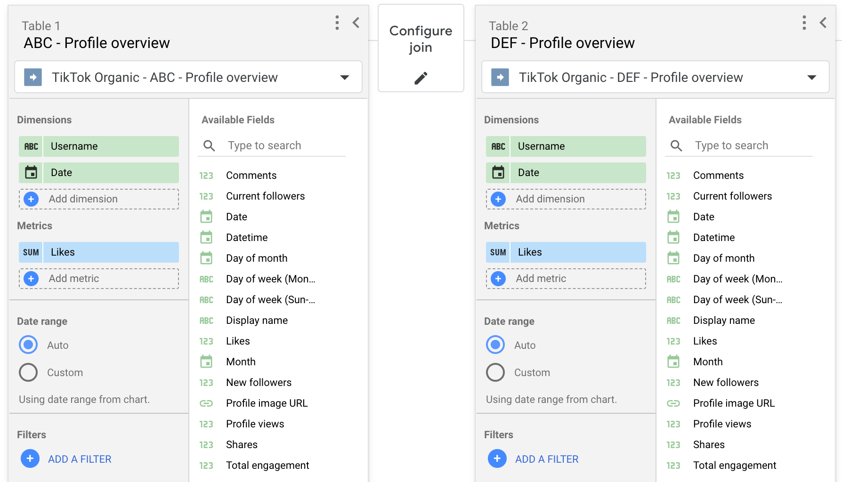Image resolution: width=842 pixels, height=482 pixels.
Task: Select Auto date range in Table 2
Action: click(x=495, y=345)
